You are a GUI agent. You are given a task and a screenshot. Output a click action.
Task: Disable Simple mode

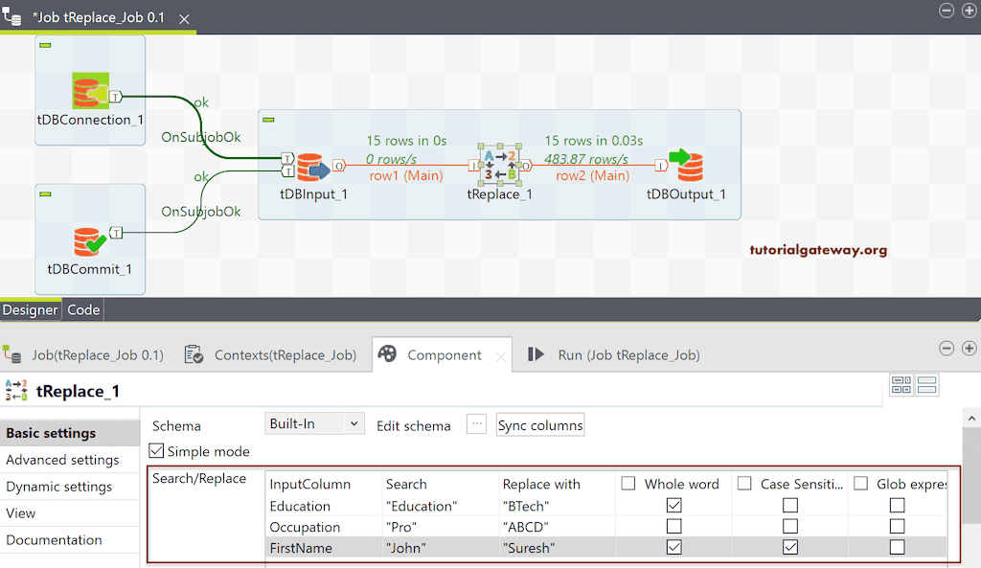[157, 451]
